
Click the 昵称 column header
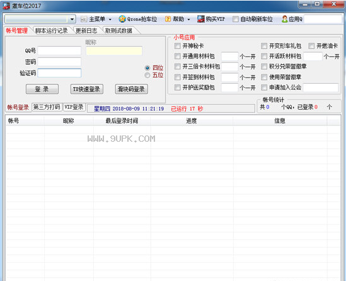(x=69, y=121)
